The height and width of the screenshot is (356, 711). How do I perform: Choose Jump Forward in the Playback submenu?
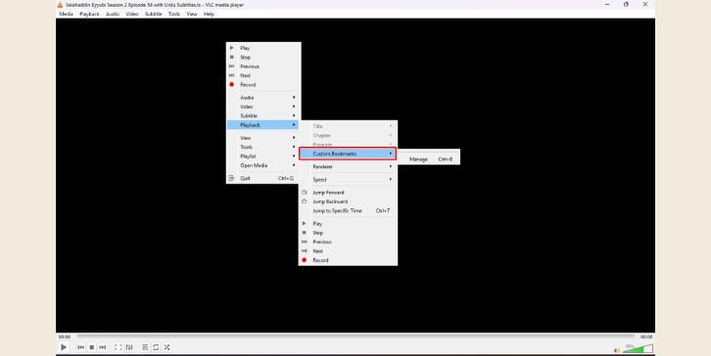(x=348, y=193)
